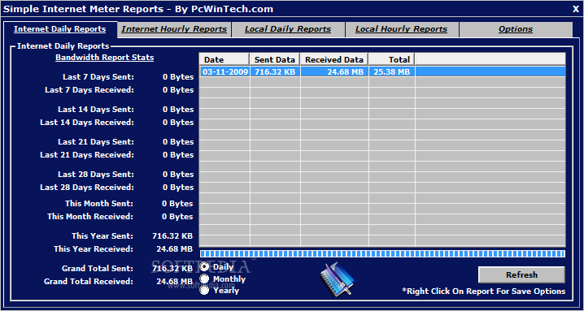The width and height of the screenshot is (584, 311).
Task: Click the Grand Total Sent label
Action: point(98,268)
